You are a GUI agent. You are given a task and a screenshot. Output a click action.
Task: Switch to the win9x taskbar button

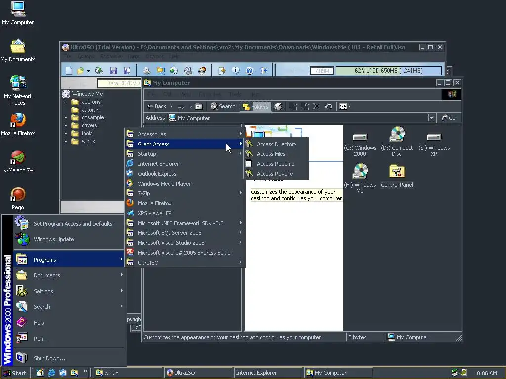coord(128,373)
